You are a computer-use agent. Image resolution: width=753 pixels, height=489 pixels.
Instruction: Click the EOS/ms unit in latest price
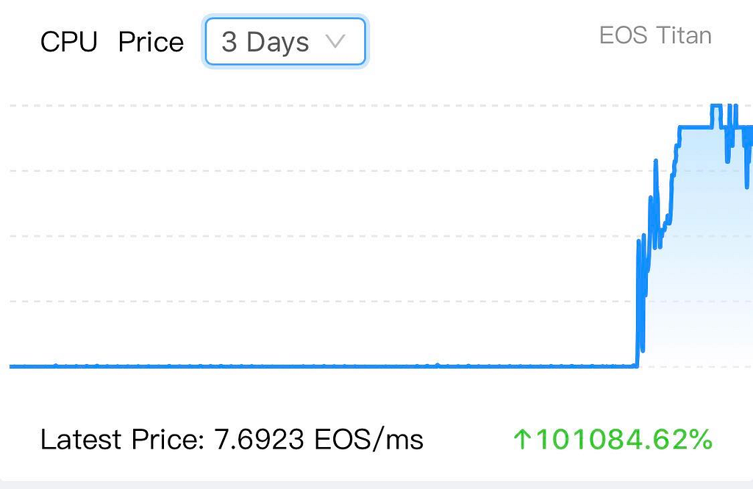point(369,439)
